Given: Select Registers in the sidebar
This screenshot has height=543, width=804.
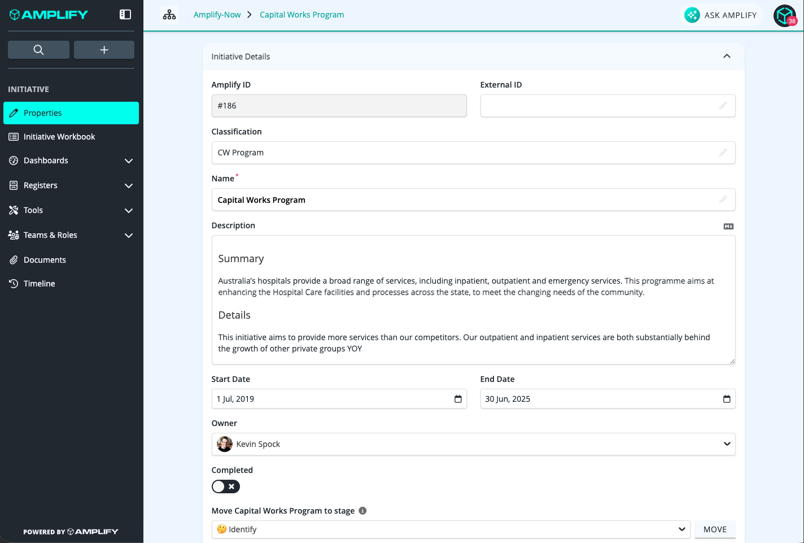Looking at the screenshot, I should (x=71, y=185).
